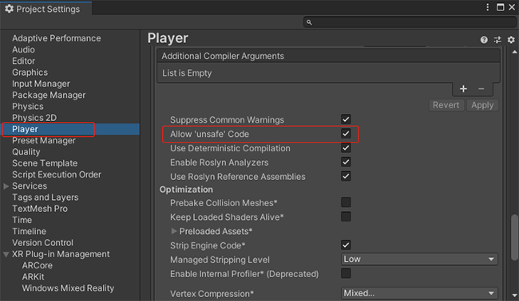
Task: Add a compiler argument with plus icon
Action: pyautogui.click(x=463, y=88)
